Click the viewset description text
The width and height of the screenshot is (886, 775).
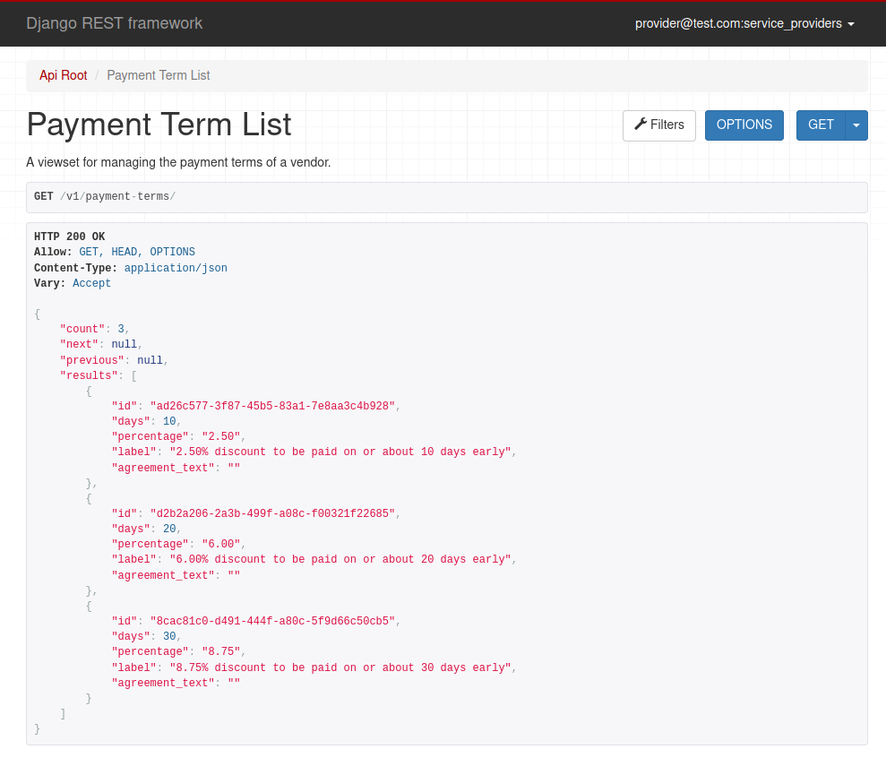tap(178, 162)
